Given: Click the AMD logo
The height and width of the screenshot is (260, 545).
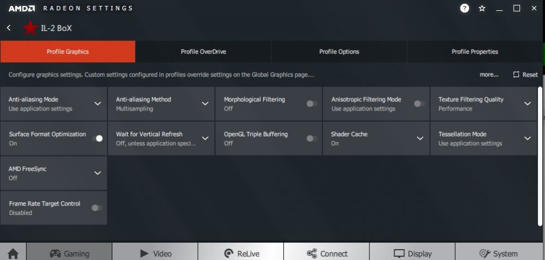Looking at the screenshot, I should pyautogui.click(x=22, y=8).
